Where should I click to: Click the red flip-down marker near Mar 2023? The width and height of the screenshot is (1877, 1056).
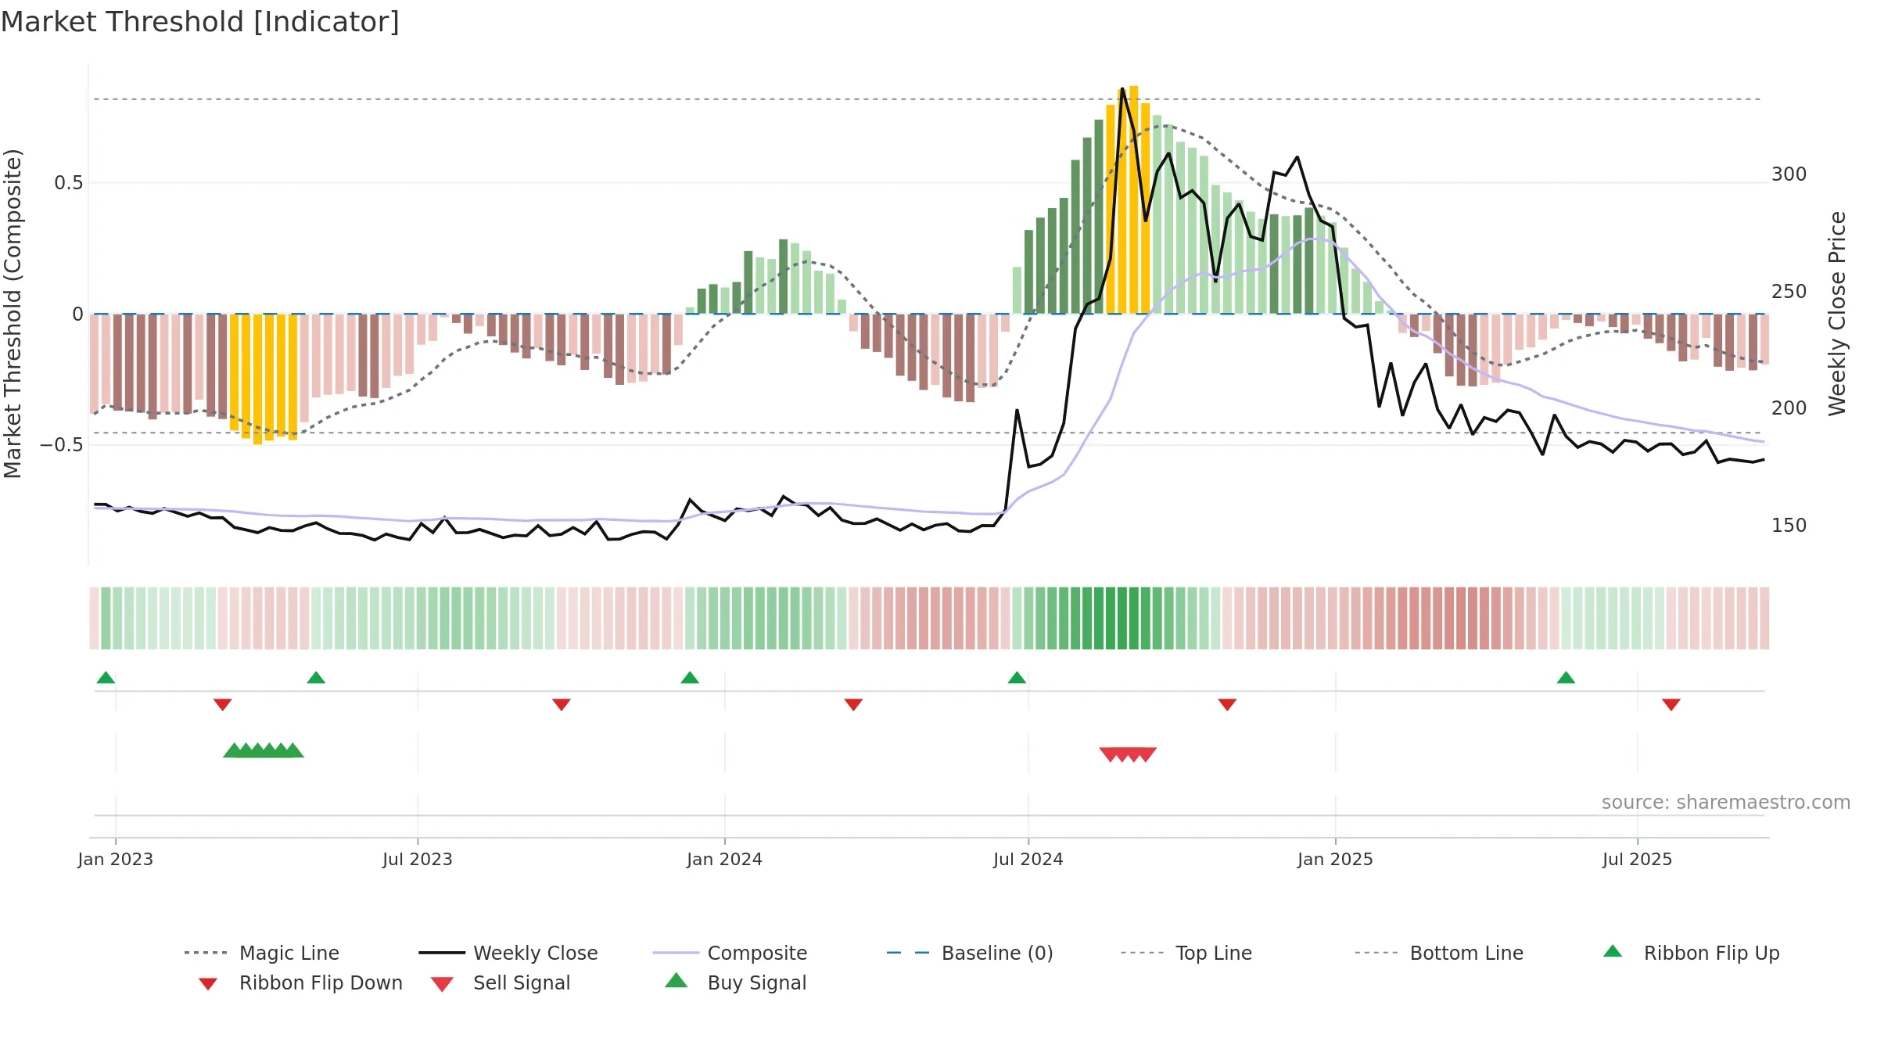223,705
